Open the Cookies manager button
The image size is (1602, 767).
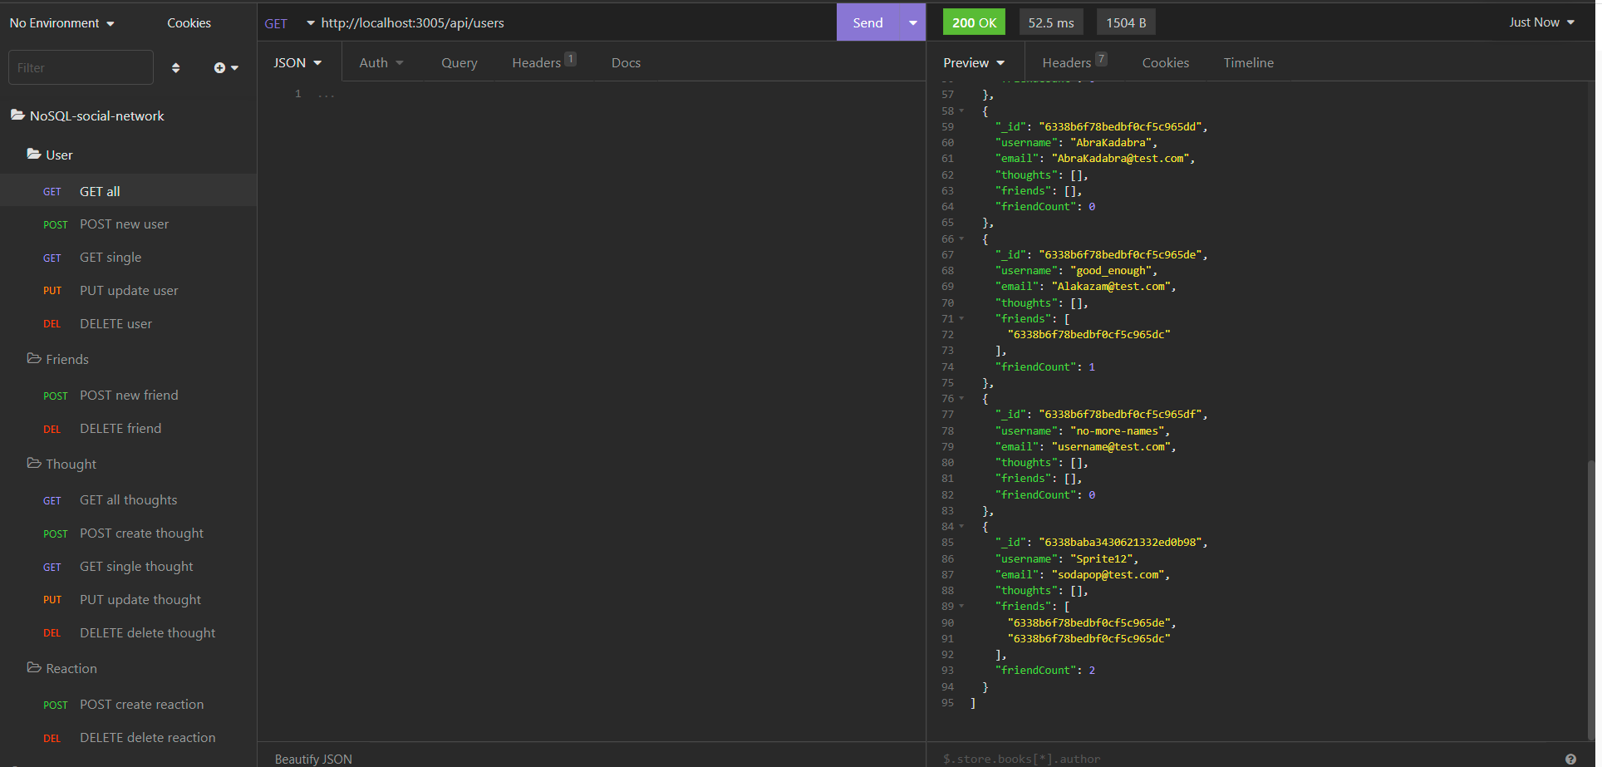pos(189,22)
